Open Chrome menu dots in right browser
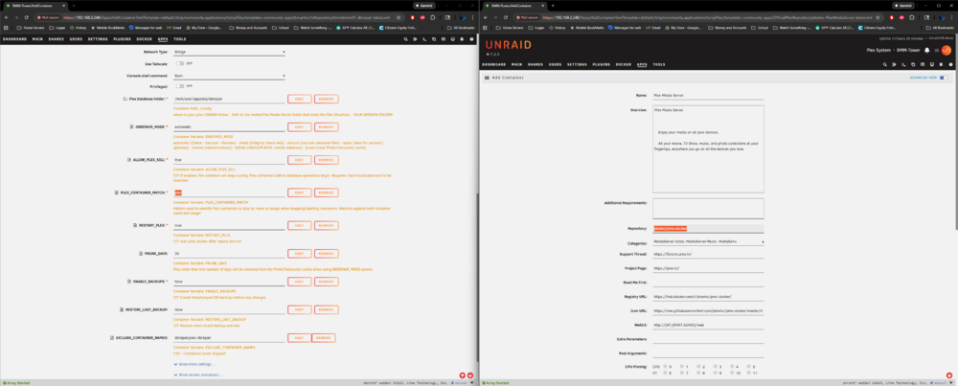 [x=952, y=17]
